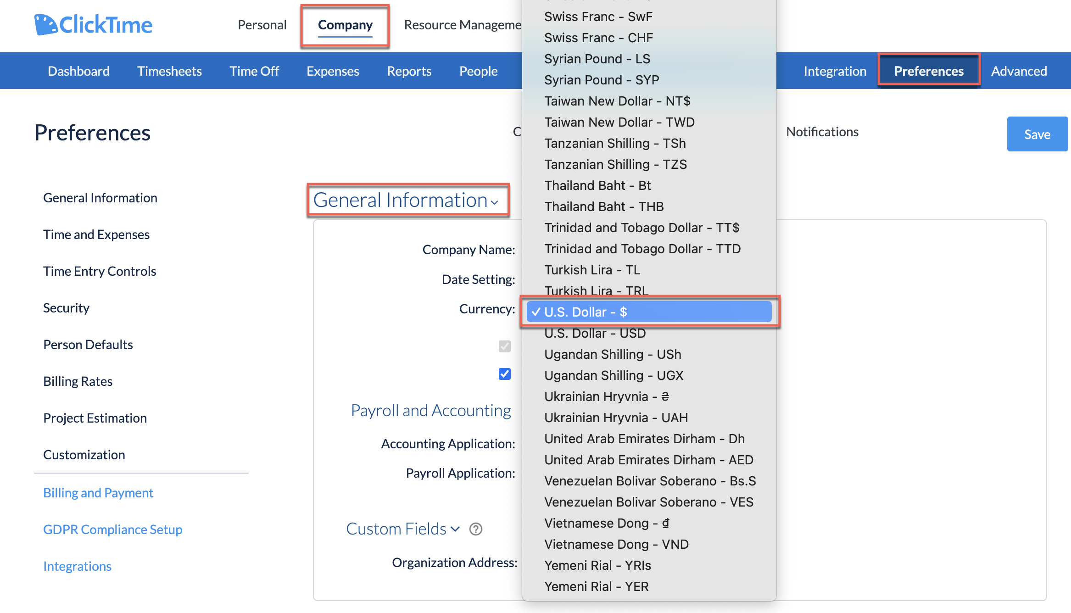Viewport: 1071px width, 613px height.
Task: Open Resource Management tab
Action: [x=463, y=25]
